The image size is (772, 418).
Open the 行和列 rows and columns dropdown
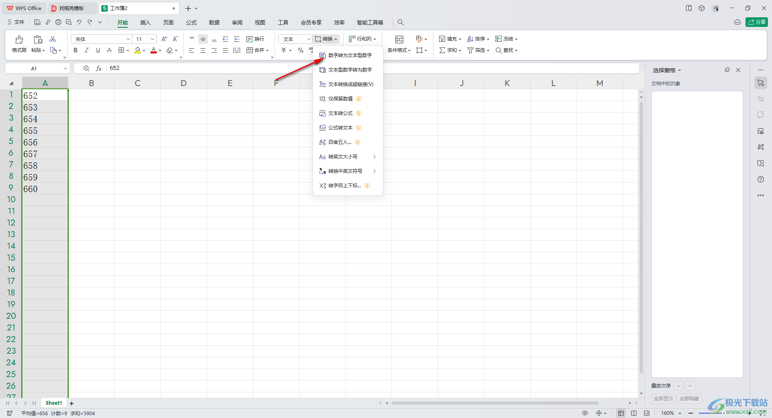coord(362,39)
